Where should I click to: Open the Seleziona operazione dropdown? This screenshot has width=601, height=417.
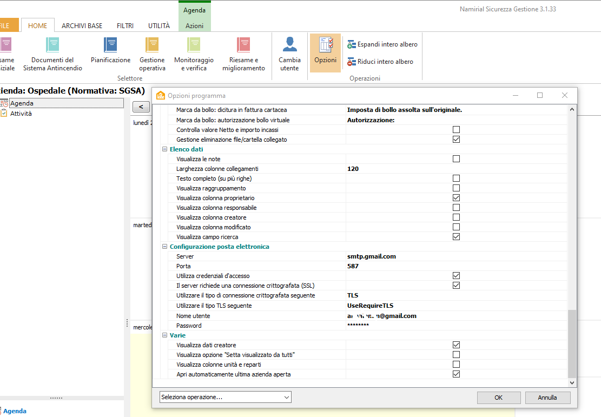[x=226, y=397]
